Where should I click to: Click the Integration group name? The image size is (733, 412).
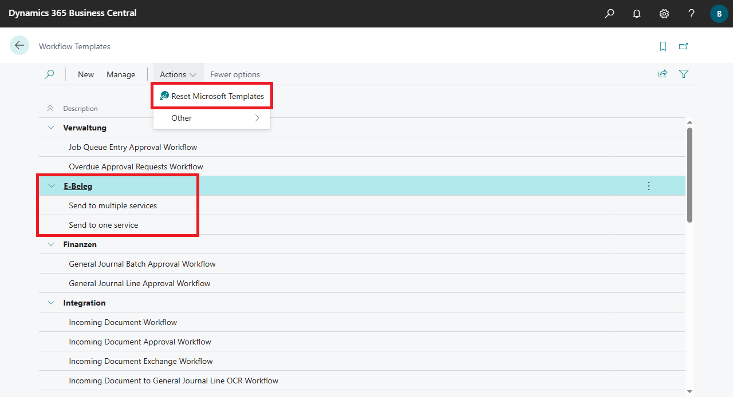tap(84, 303)
